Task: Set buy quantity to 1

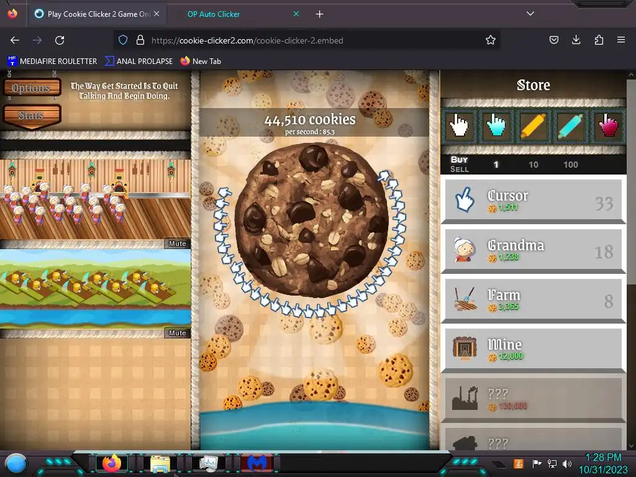Action: point(496,164)
